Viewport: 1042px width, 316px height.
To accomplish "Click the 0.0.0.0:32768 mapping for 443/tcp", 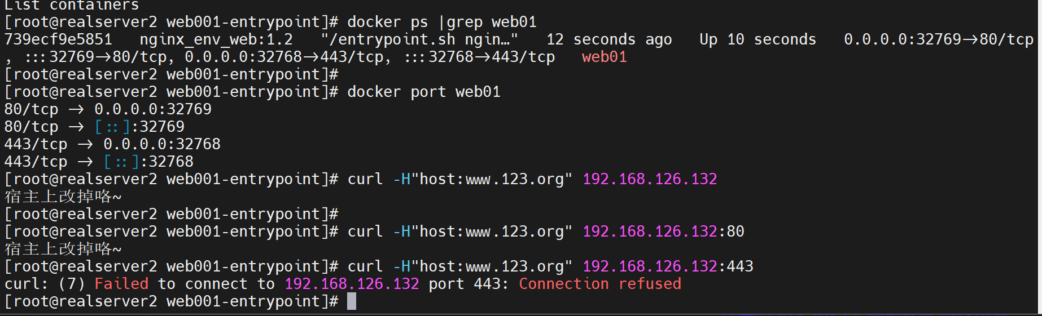I will pyautogui.click(x=162, y=144).
